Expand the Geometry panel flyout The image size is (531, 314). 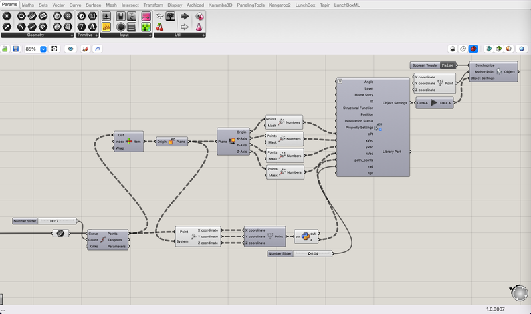pos(70,35)
